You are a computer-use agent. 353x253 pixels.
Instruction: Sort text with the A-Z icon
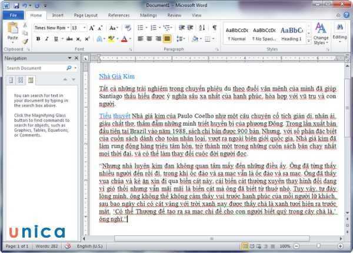pos(202,28)
